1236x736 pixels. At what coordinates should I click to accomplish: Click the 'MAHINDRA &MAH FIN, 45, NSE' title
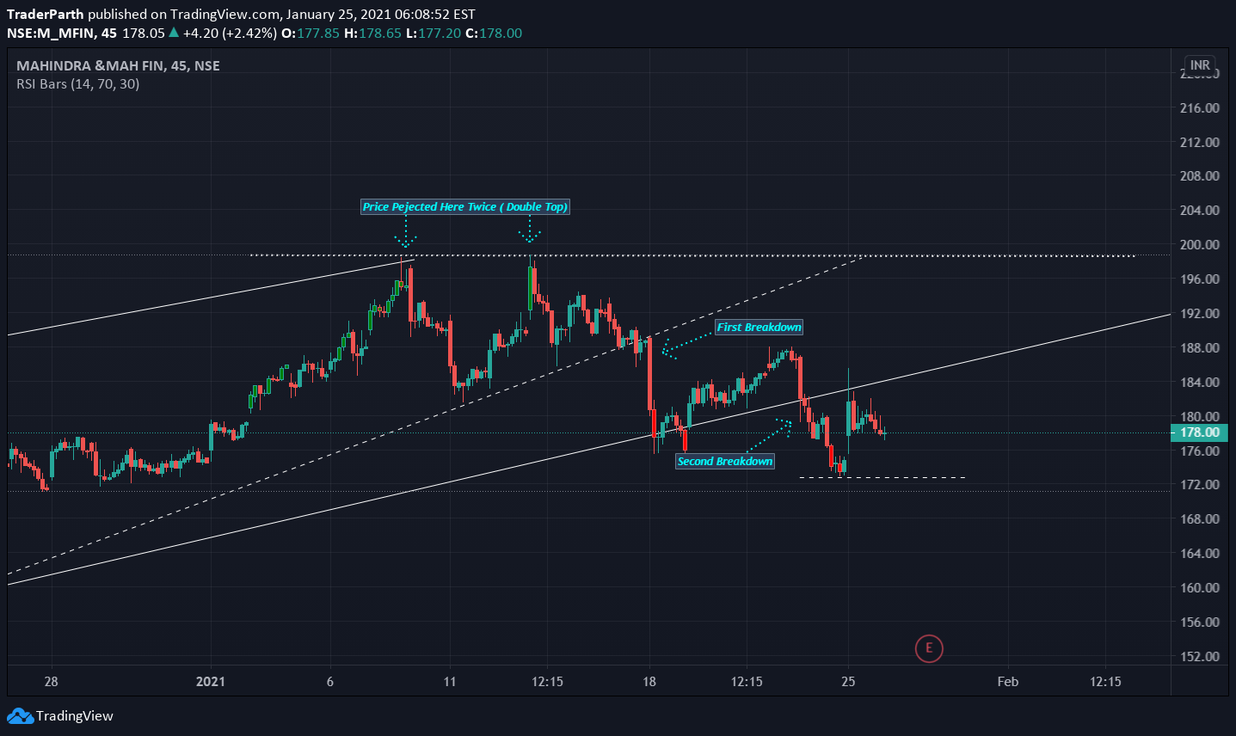118,65
